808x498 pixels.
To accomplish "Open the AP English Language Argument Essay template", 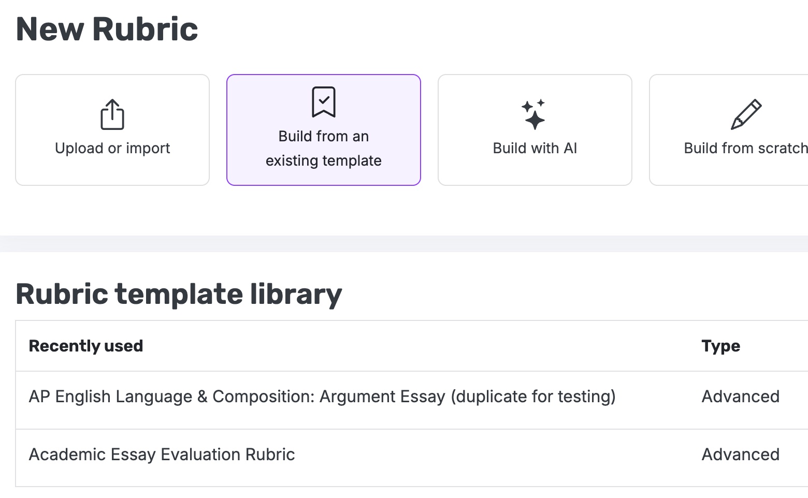I will click(322, 397).
